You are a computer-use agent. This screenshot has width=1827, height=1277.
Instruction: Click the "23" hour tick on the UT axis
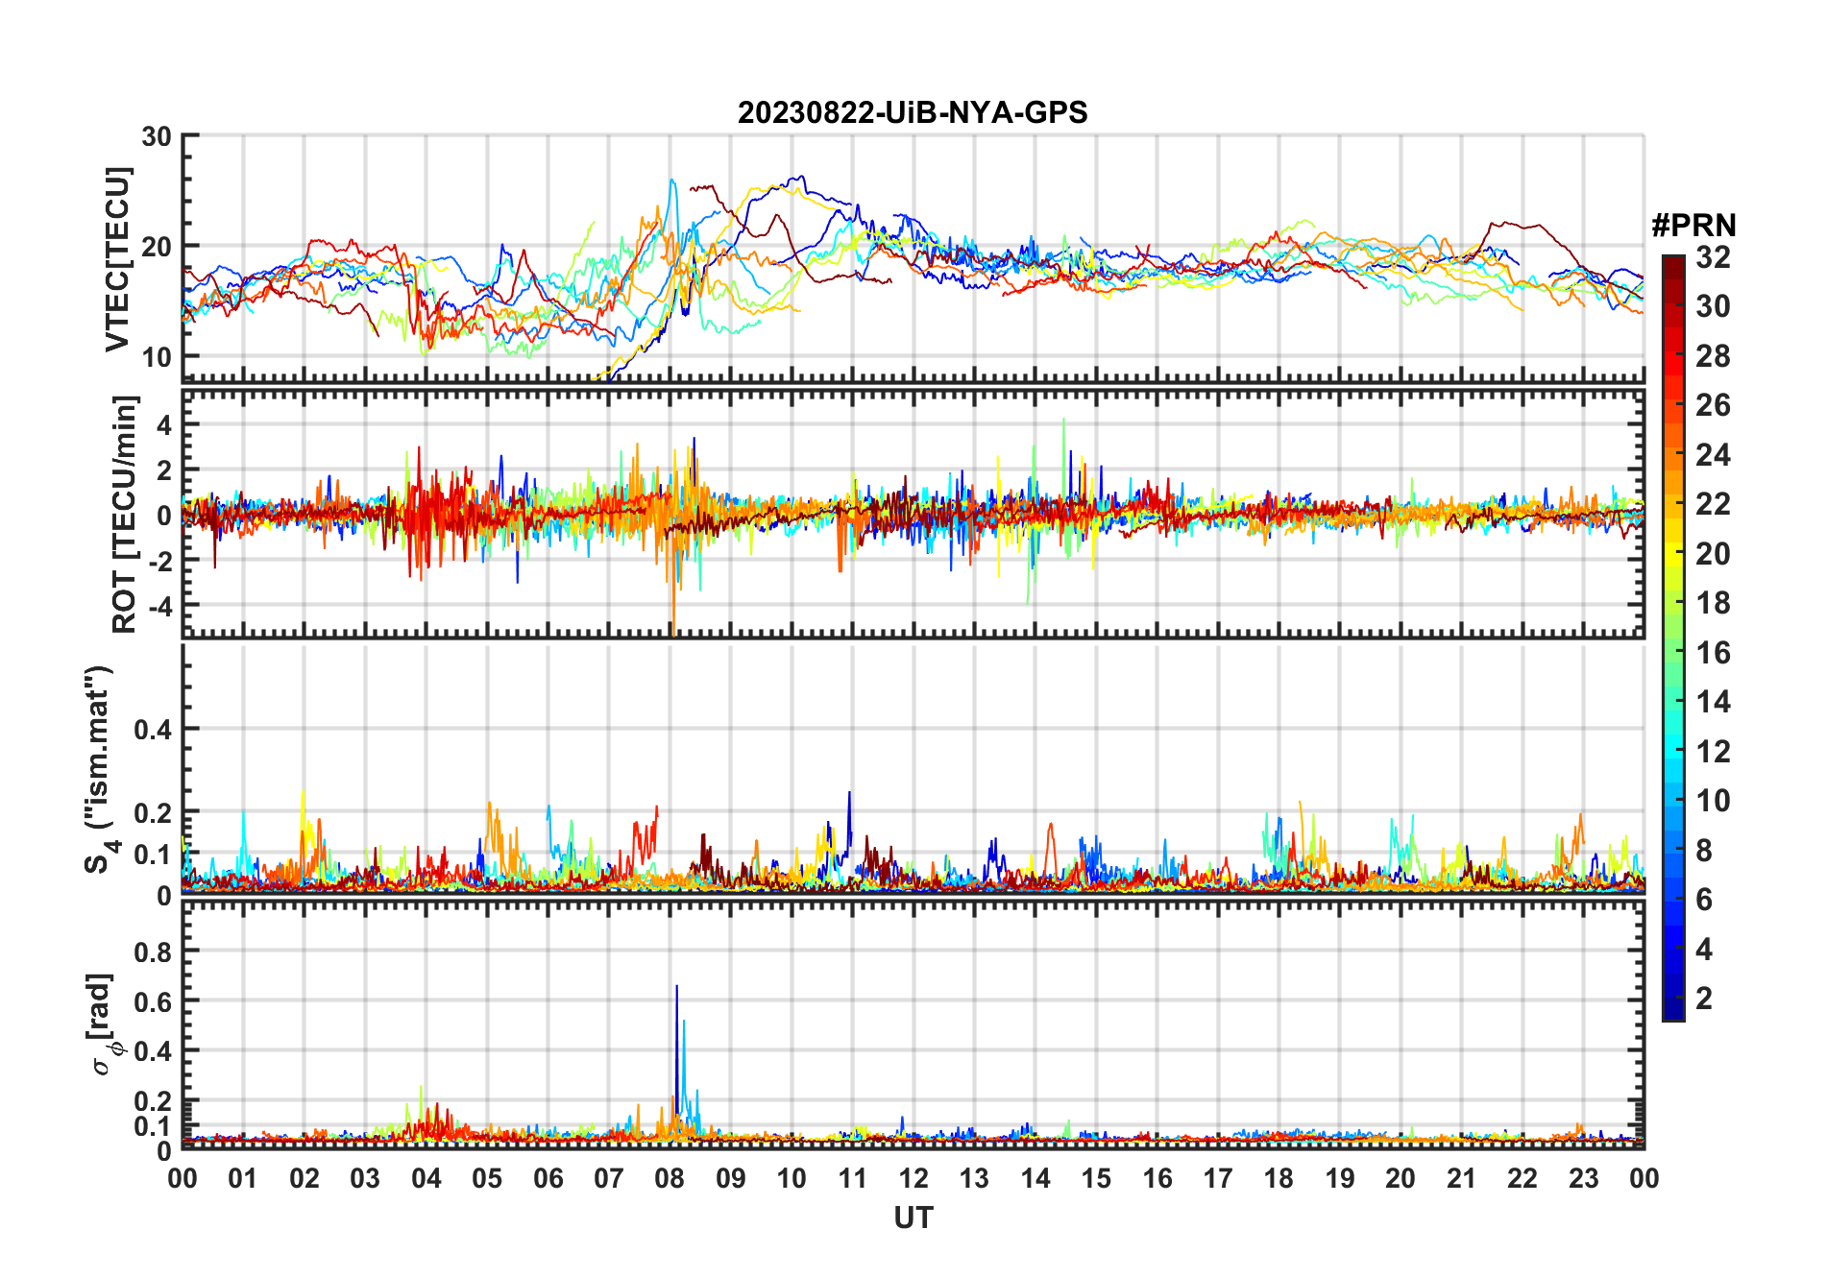coord(1583,1178)
